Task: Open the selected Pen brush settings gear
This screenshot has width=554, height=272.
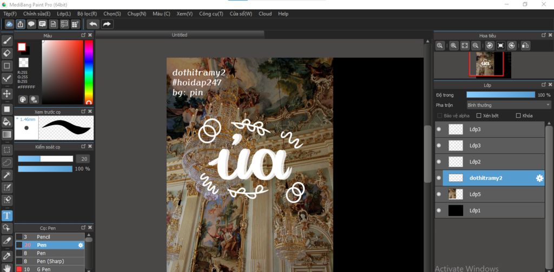Action: click(x=81, y=245)
